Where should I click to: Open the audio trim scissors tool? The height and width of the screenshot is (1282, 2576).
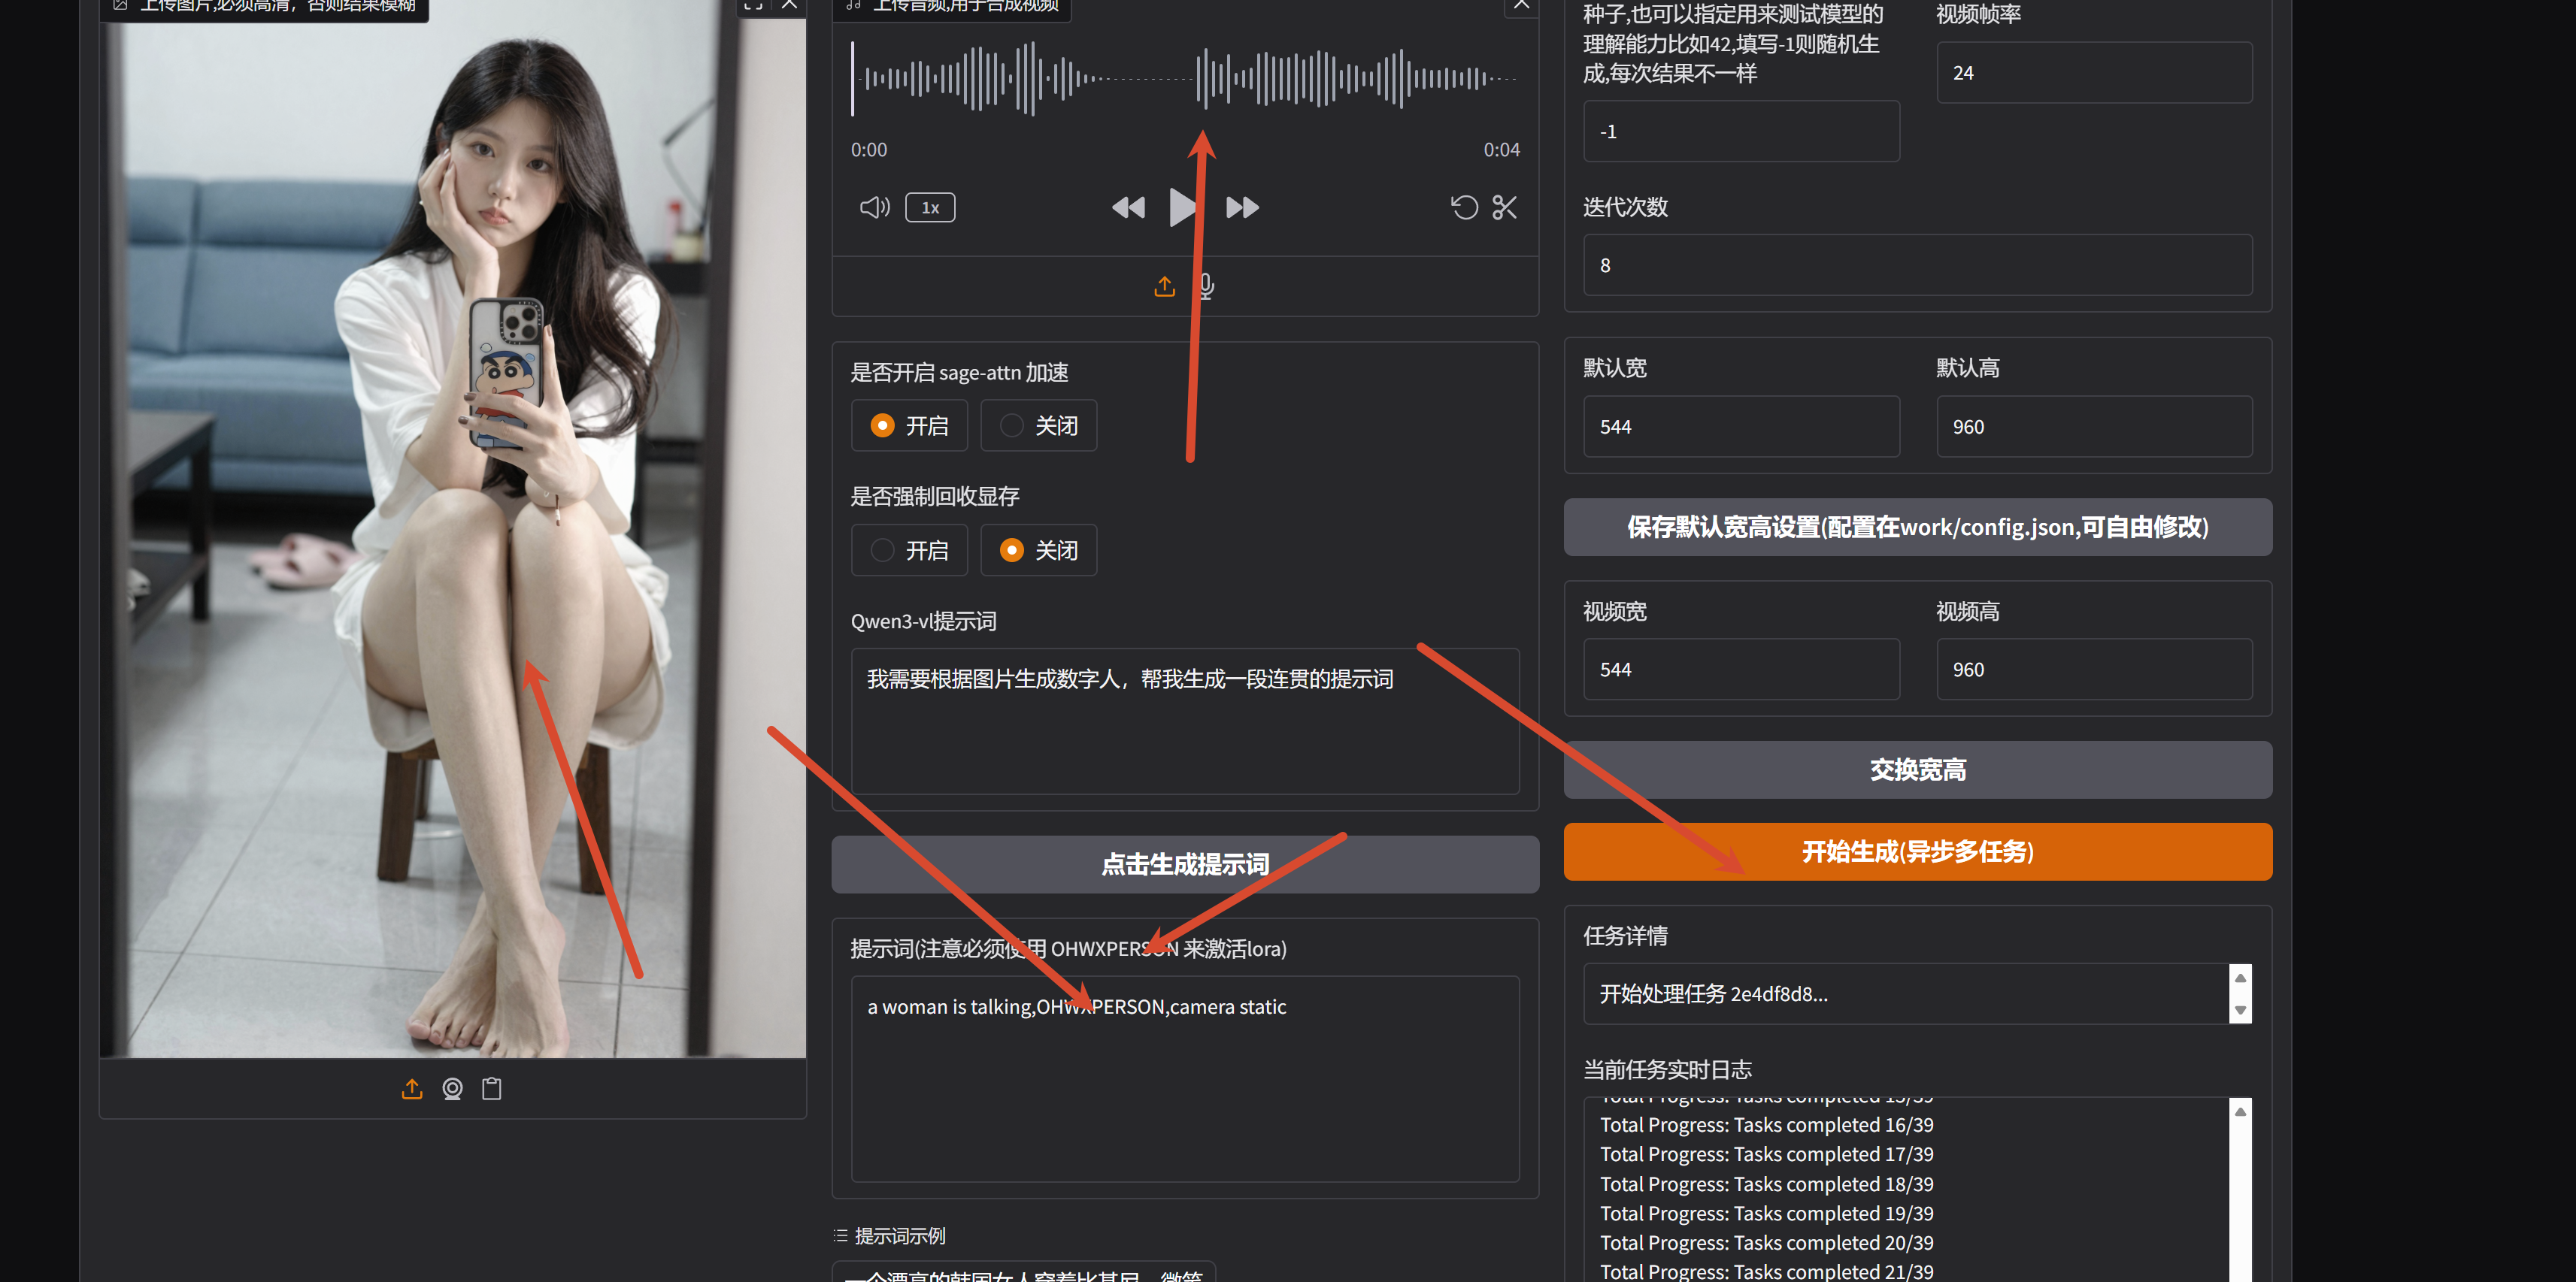[x=1504, y=207]
